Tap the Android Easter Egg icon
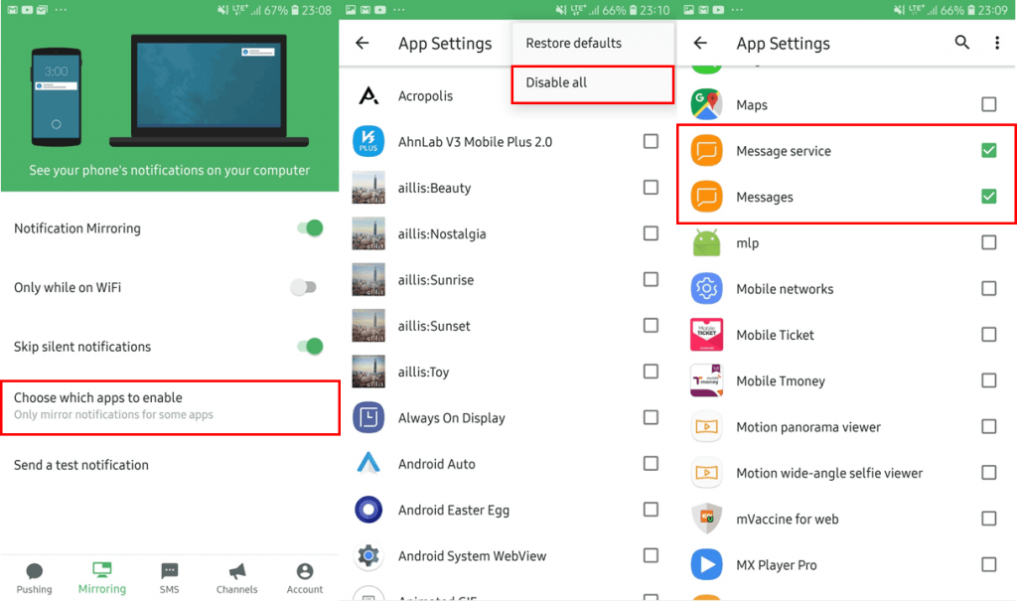Viewport: 1017px width, 601px height. (x=368, y=511)
